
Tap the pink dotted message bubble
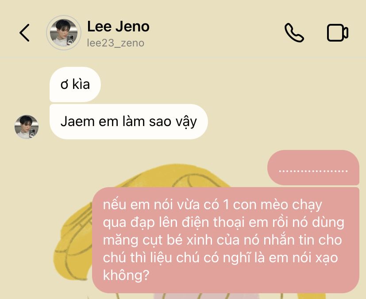pyautogui.click(x=313, y=168)
